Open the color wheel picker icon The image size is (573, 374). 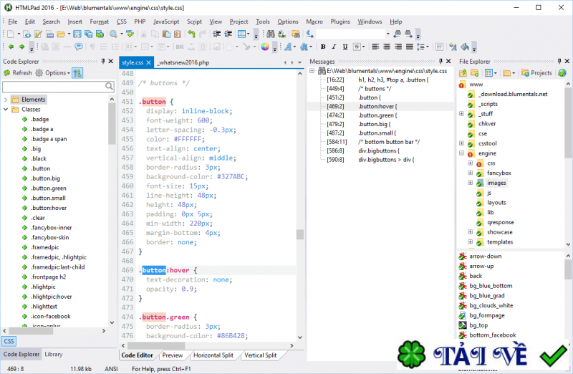pos(266,47)
